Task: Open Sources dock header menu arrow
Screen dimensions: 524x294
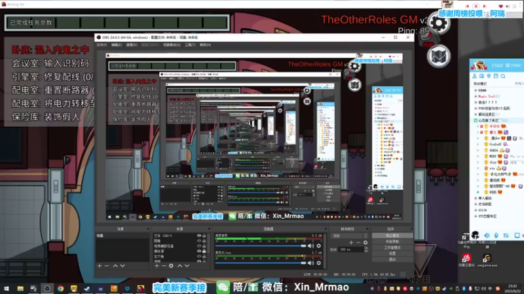Action: [x=210, y=229]
